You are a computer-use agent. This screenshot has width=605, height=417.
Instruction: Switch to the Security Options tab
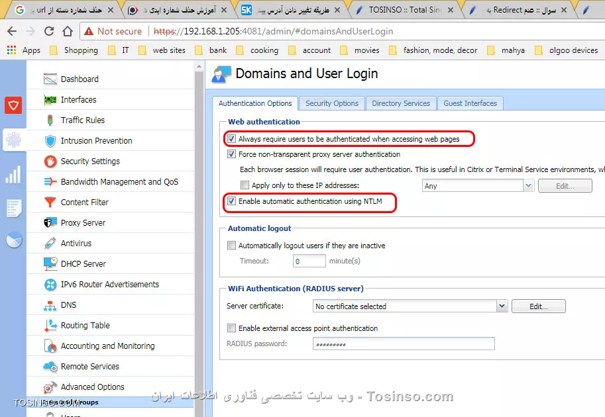coord(331,103)
